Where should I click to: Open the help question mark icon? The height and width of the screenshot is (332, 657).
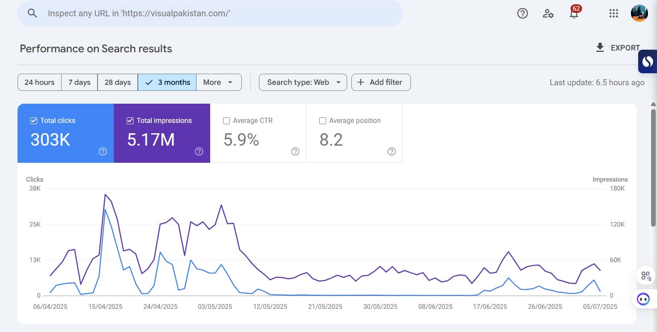[x=523, y=13]
